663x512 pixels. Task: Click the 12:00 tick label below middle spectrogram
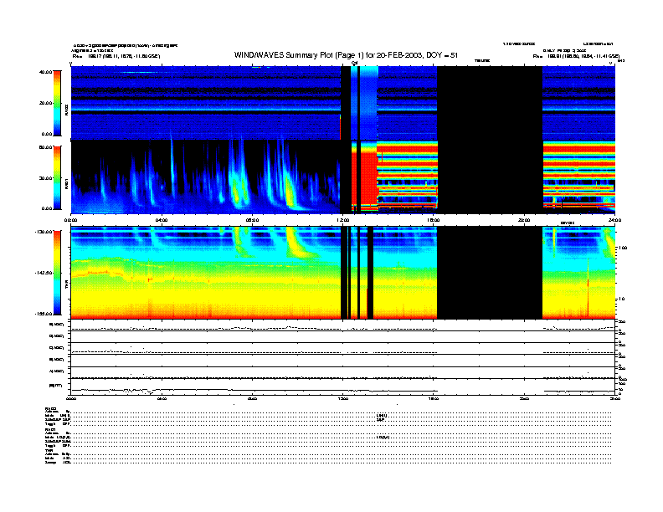(343, 220)
